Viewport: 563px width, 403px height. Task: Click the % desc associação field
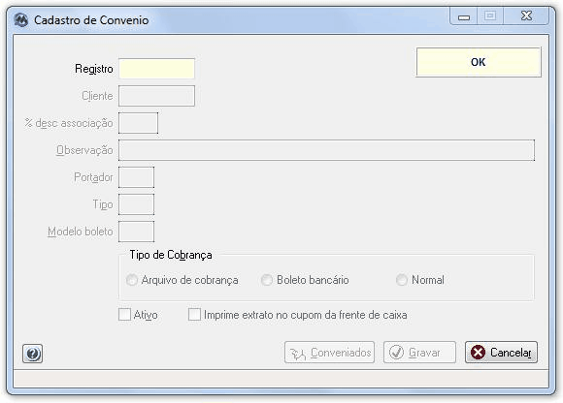click(138, 123)
